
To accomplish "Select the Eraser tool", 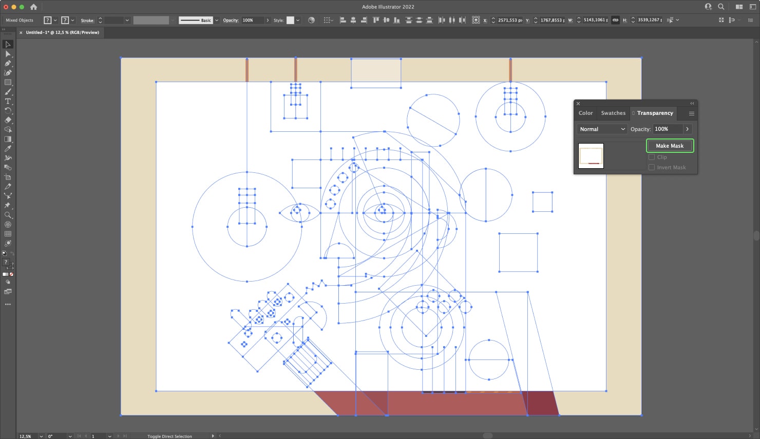I will (8, 119).
